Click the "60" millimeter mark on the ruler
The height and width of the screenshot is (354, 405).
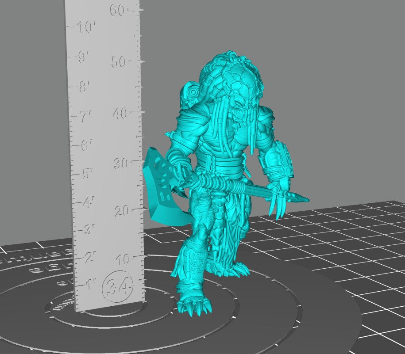point(118,11)
